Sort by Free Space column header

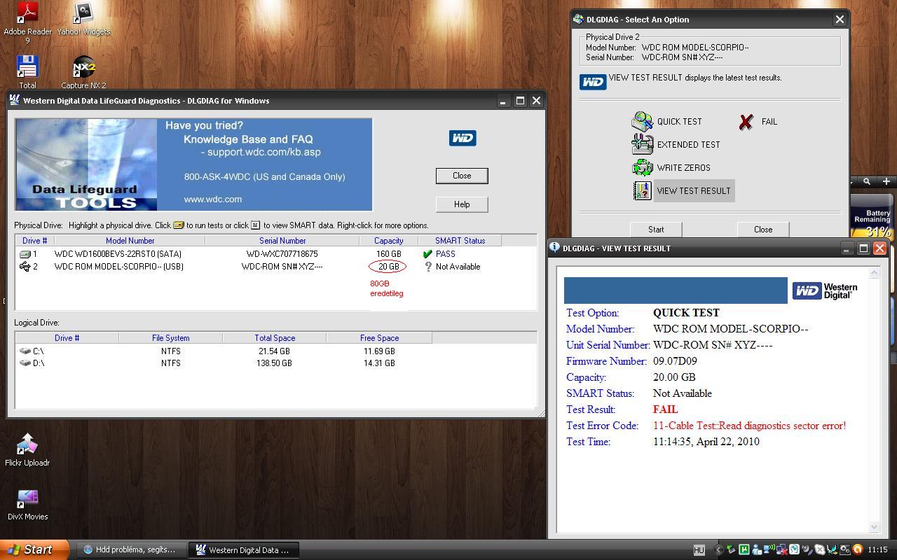tap(379, 337)
